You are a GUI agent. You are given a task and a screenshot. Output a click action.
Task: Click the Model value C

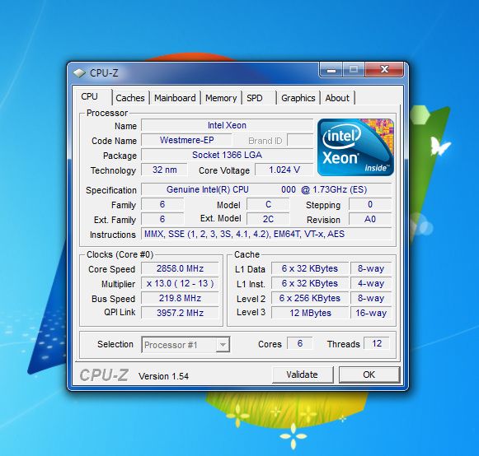tap(268, 204)
